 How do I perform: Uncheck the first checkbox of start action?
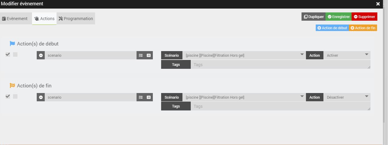click(8, 54)
